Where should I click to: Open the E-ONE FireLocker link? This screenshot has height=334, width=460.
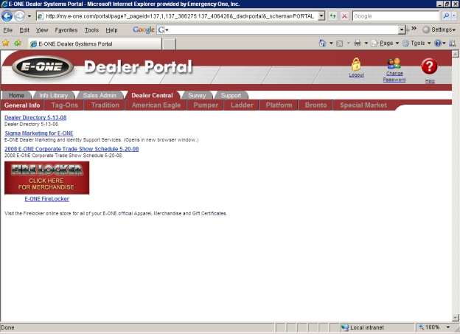click(47, 198)
